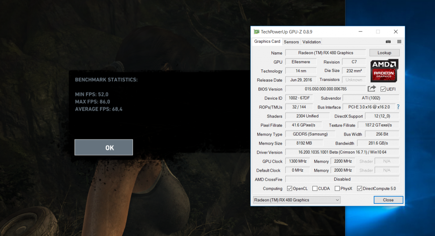Click the MAX FPS: 86,0 text
Viewport: 435px width, 236px height.
click(x=92, y=102)
